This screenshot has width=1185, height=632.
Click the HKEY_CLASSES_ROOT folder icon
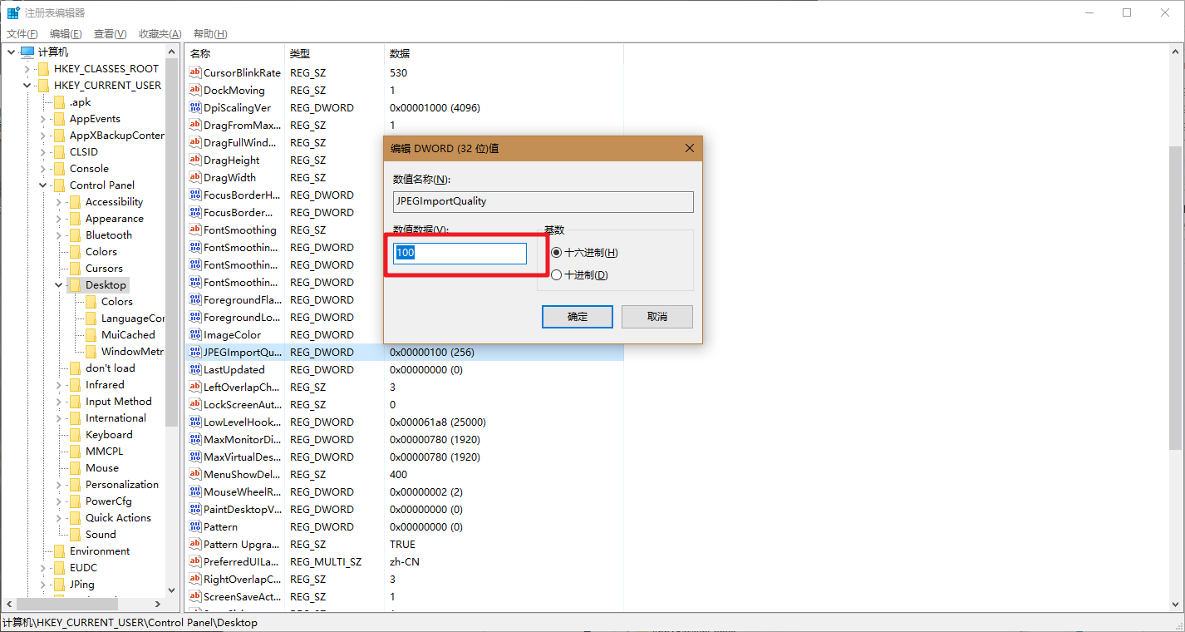tap(43, 69)
